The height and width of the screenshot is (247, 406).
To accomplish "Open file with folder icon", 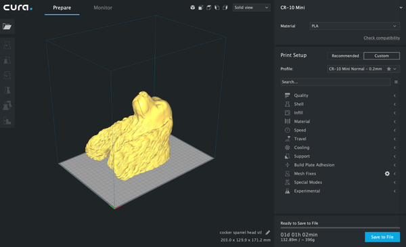I will tap(7, 26).
